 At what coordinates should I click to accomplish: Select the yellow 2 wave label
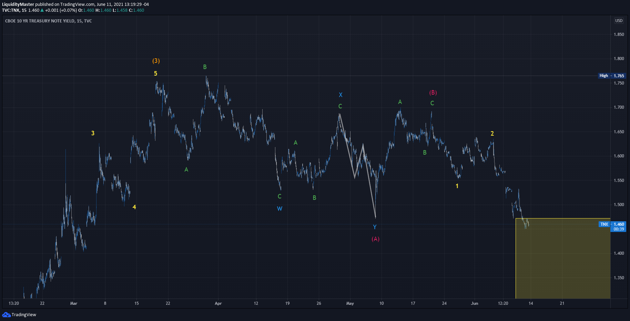pyautogui.click(x=492, y=134)
